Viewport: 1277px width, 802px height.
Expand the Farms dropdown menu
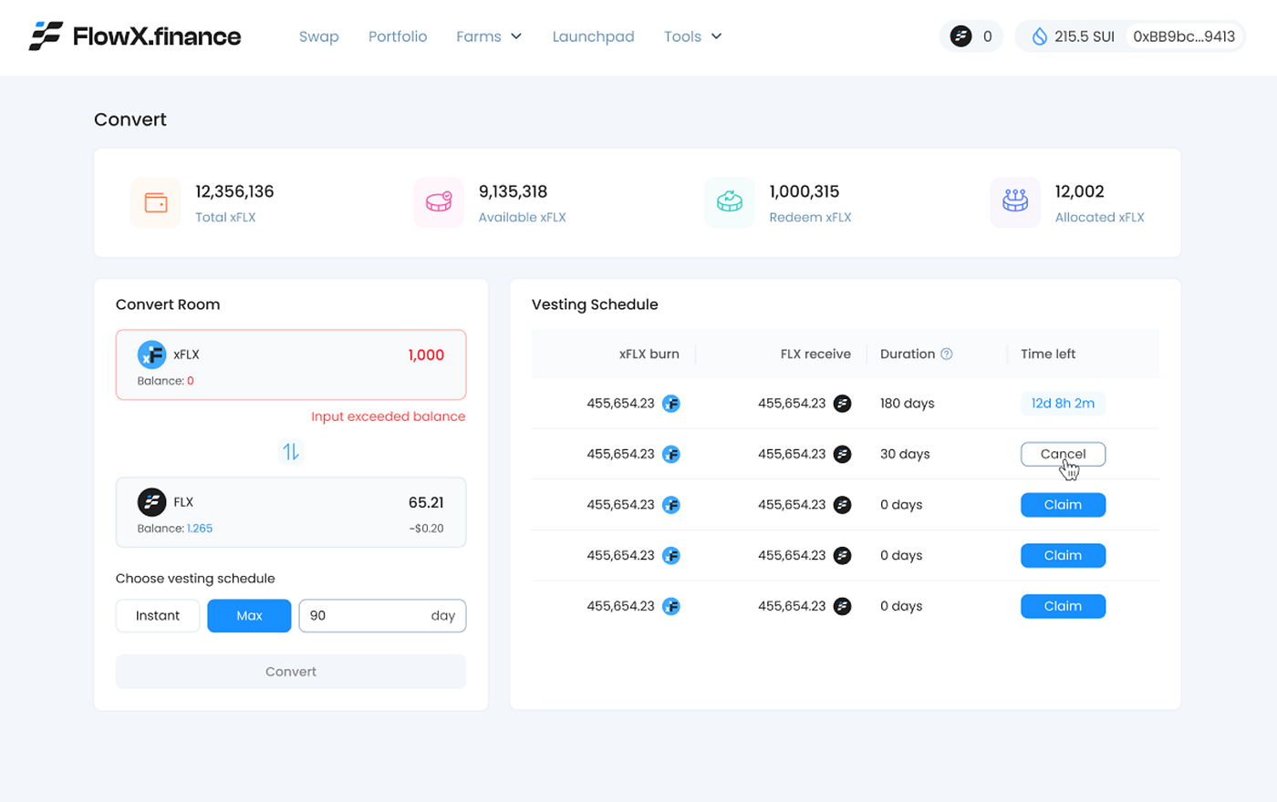click(489, 36)
